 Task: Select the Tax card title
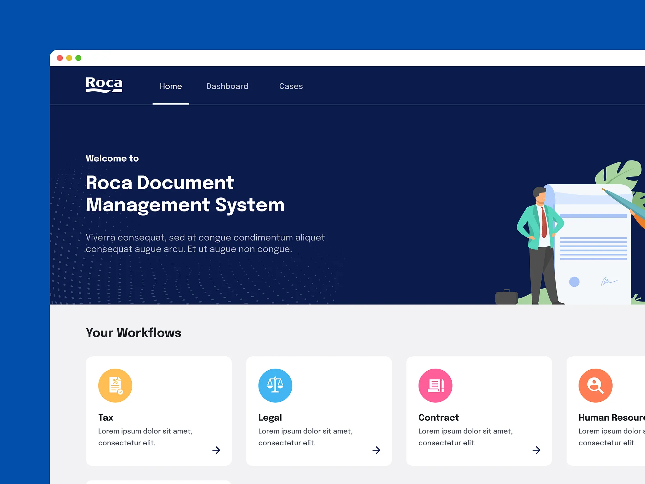point(106,418)
